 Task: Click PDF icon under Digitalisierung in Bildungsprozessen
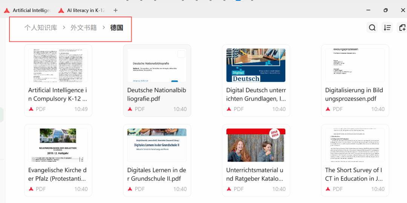coord(328,109)
